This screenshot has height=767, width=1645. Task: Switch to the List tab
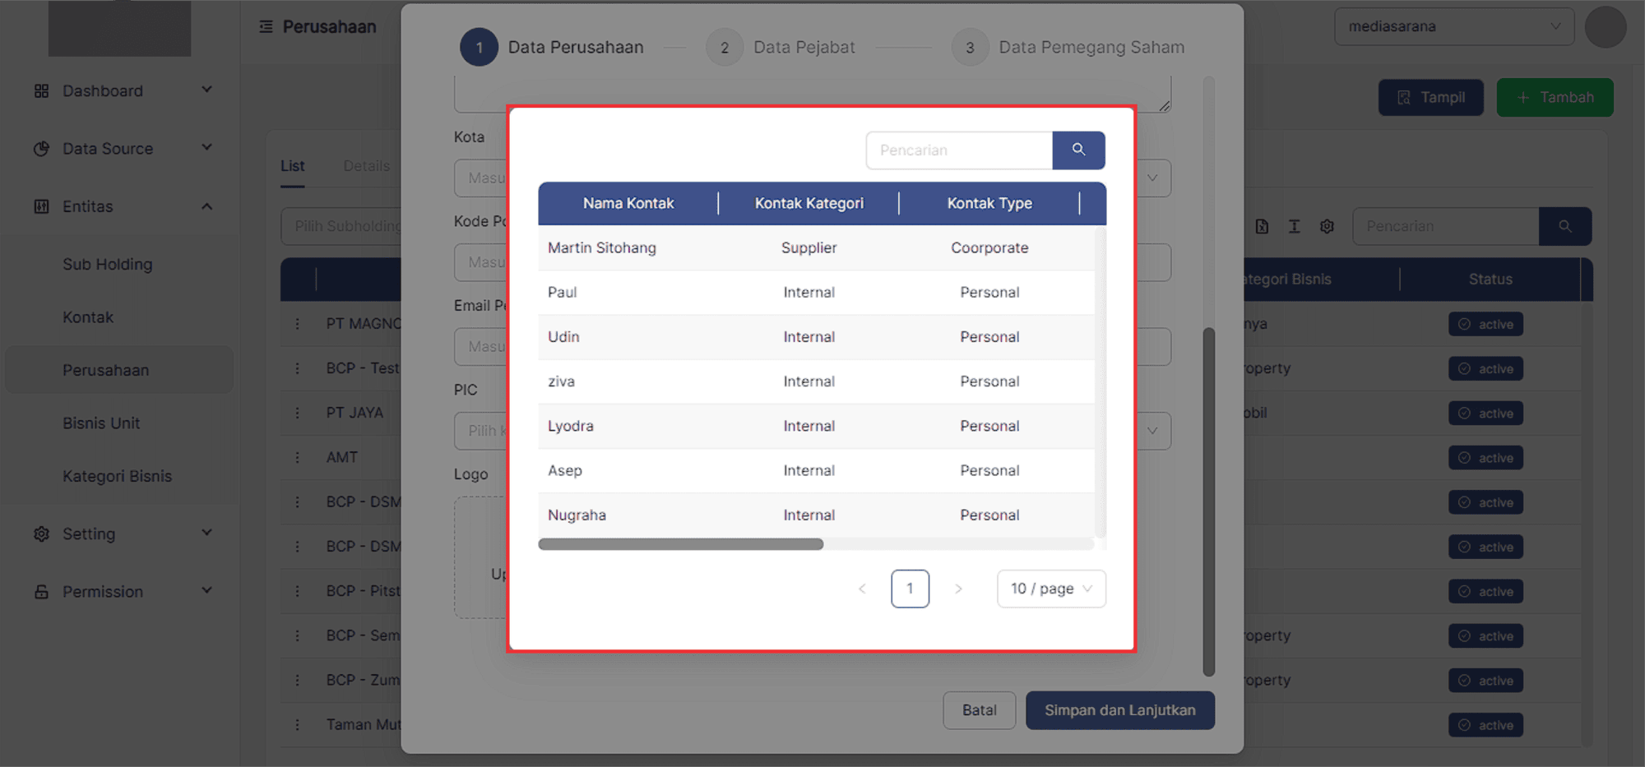(x=292, y=166)
